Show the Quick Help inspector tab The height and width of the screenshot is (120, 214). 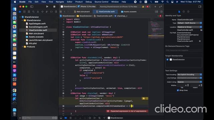click(188, 12)
